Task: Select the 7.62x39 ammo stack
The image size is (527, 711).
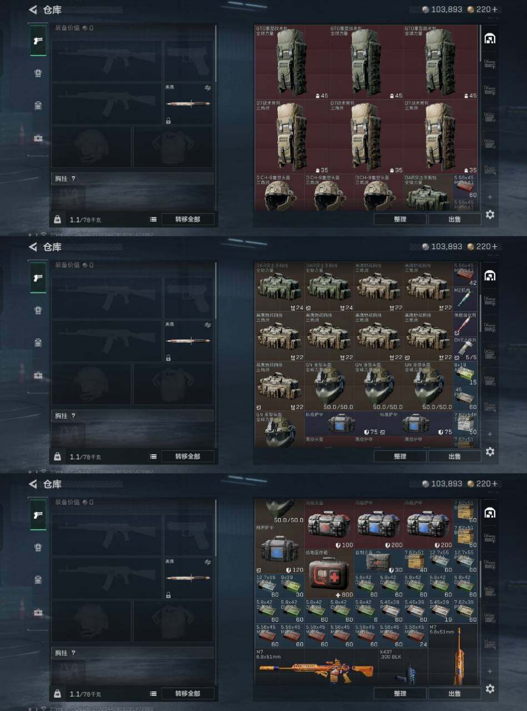Action: [465, 610]
